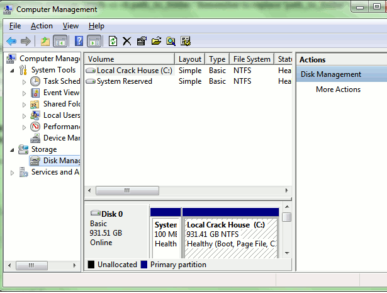
Task: Expand the Task Scheduler node
Action: pos(24,82)
